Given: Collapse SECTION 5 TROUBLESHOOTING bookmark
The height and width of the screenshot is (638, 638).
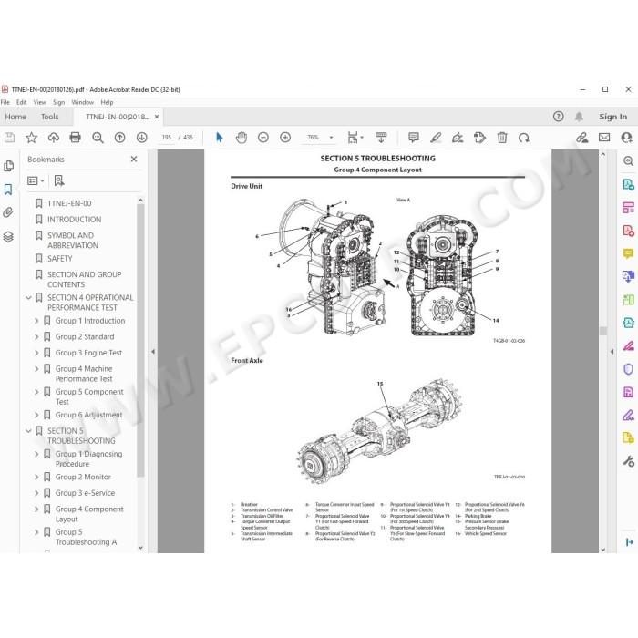Looking at the screenshot, I should 28,431.
